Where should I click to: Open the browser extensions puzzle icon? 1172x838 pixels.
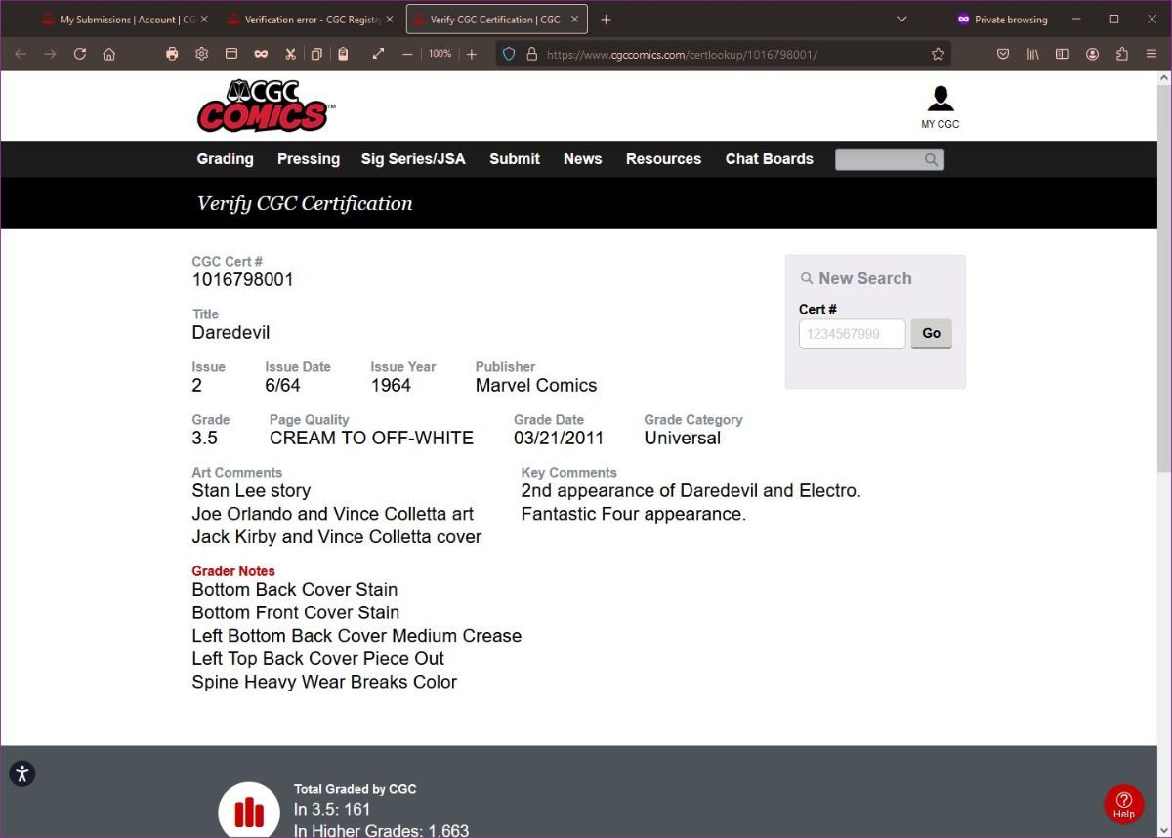pos(1121,54)
